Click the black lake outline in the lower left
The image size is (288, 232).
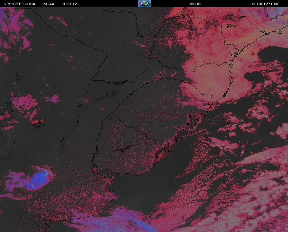pyautogui.click(x=38, y=125)
